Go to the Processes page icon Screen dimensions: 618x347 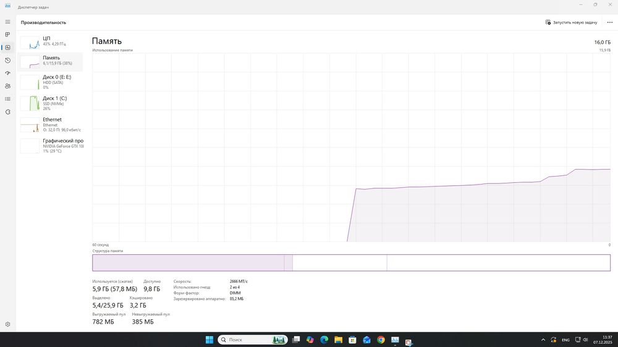point(7,35)
